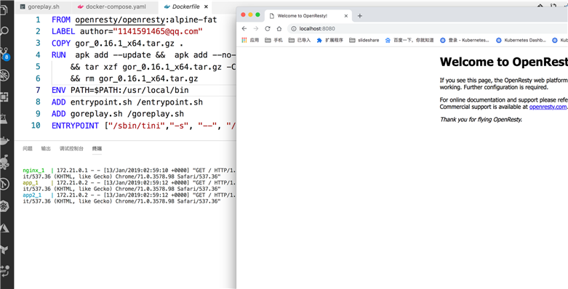
Task: Open the Kubernetes Dashb... bookmark
Action: 521,40
